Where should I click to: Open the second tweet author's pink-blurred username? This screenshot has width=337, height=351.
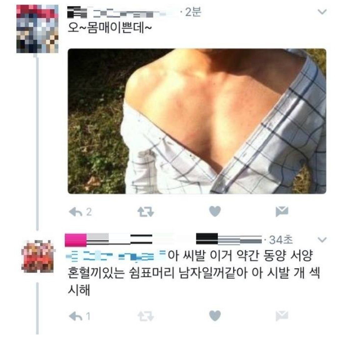click(x=163, y=240)
